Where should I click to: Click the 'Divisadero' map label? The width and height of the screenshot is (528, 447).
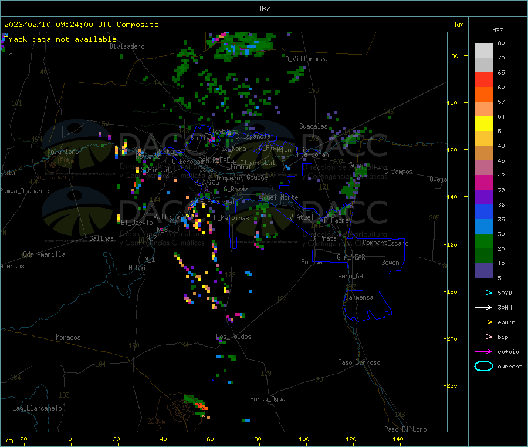tap(127, 46)
